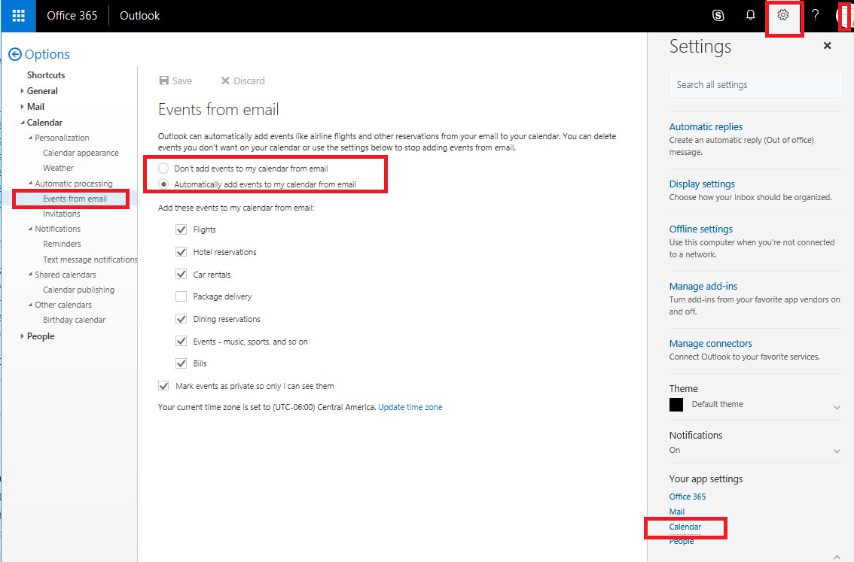Go back using the Options arrow
The width and height of the screenshot is (854, 562).
pos(15,54)
